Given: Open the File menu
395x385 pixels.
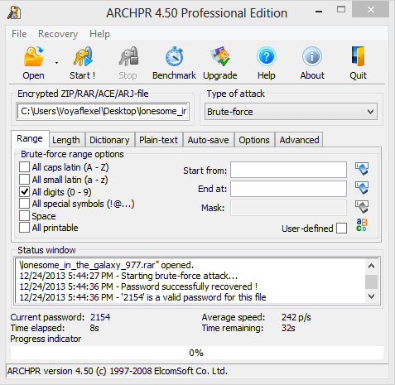Looking at the screenshot, I should click(x=19, y=34).
